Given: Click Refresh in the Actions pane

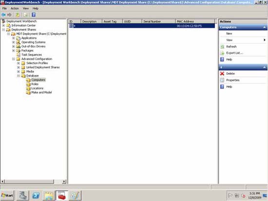Looking at the screenshot, I should 231,46.
